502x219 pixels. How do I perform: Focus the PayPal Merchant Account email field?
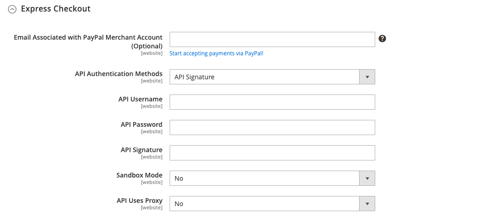[272, 39]
